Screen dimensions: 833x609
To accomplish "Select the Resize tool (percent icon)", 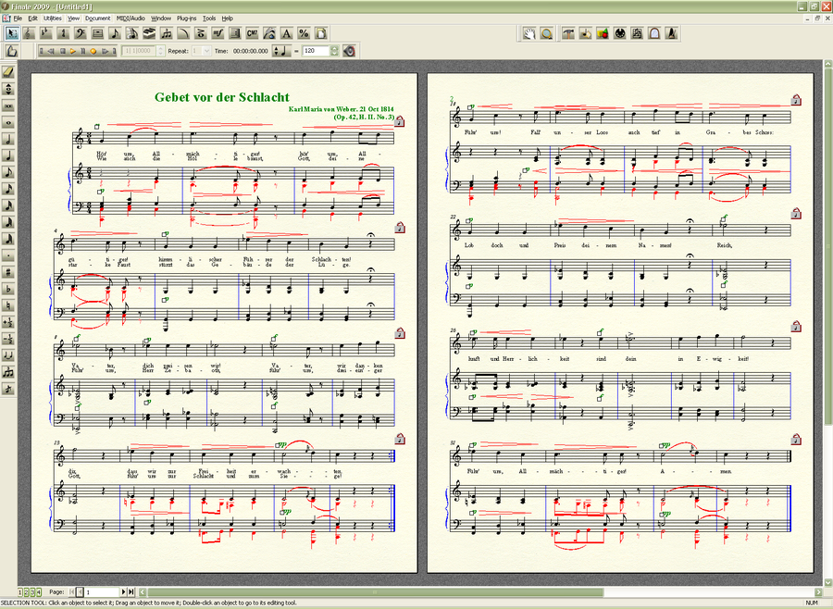I will point(303,34).
